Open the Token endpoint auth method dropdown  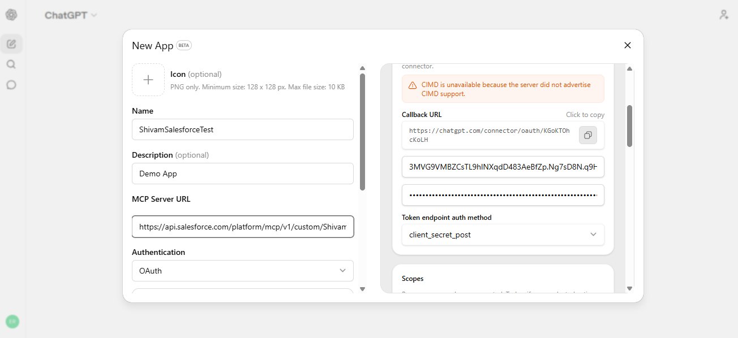503,235
